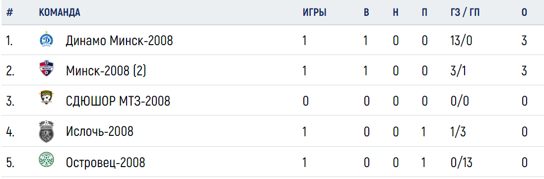Click the В wins column header
The image size is (544, 179).
point(366,12)
